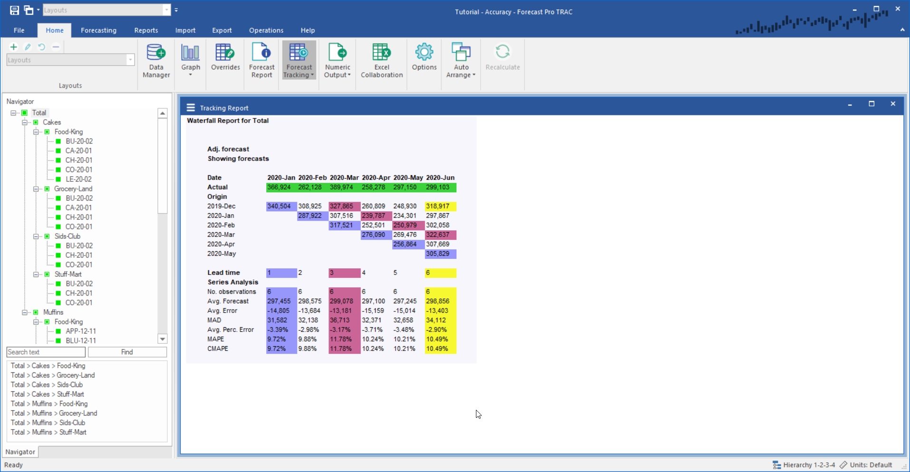Launch Excel Collaboration
This screenshot has width=910, height=472.
382,61
